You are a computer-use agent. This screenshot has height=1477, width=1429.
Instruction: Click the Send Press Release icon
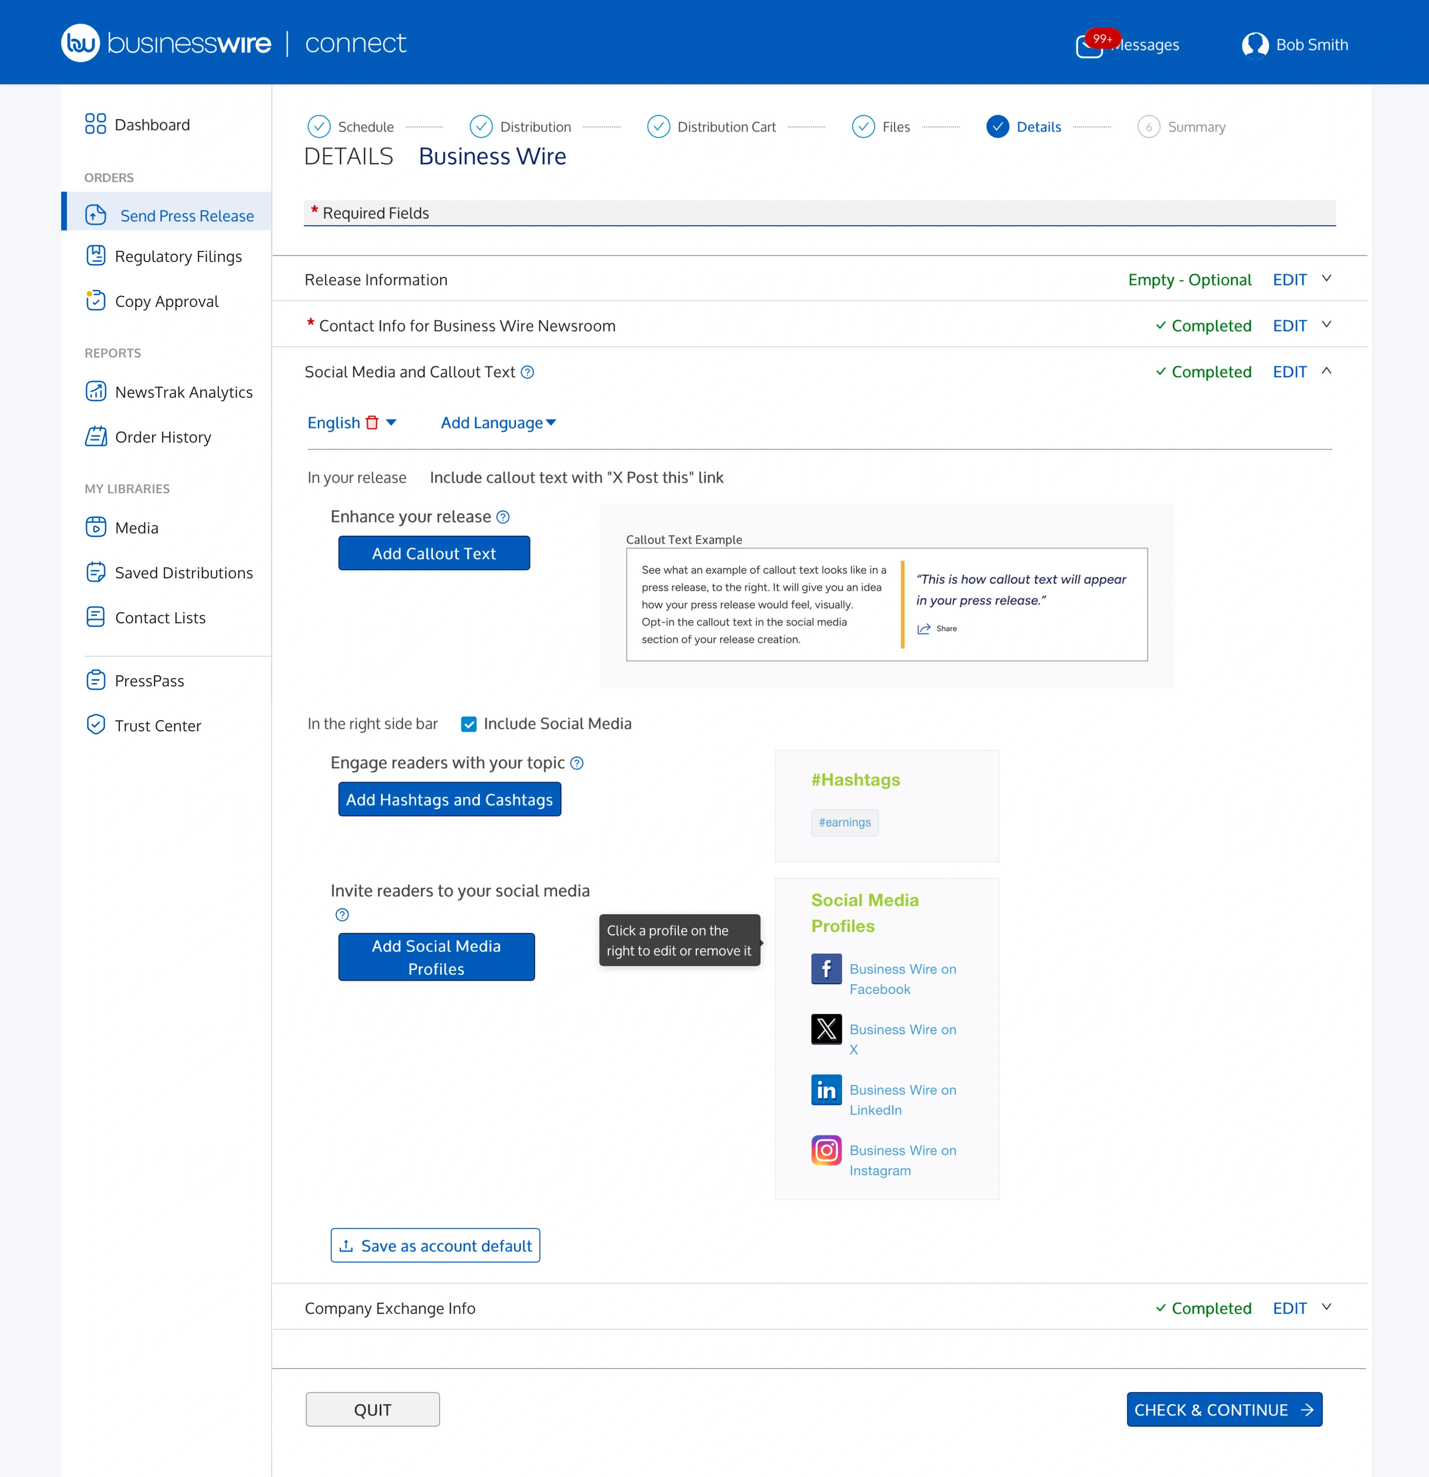[x=96, y=216]
